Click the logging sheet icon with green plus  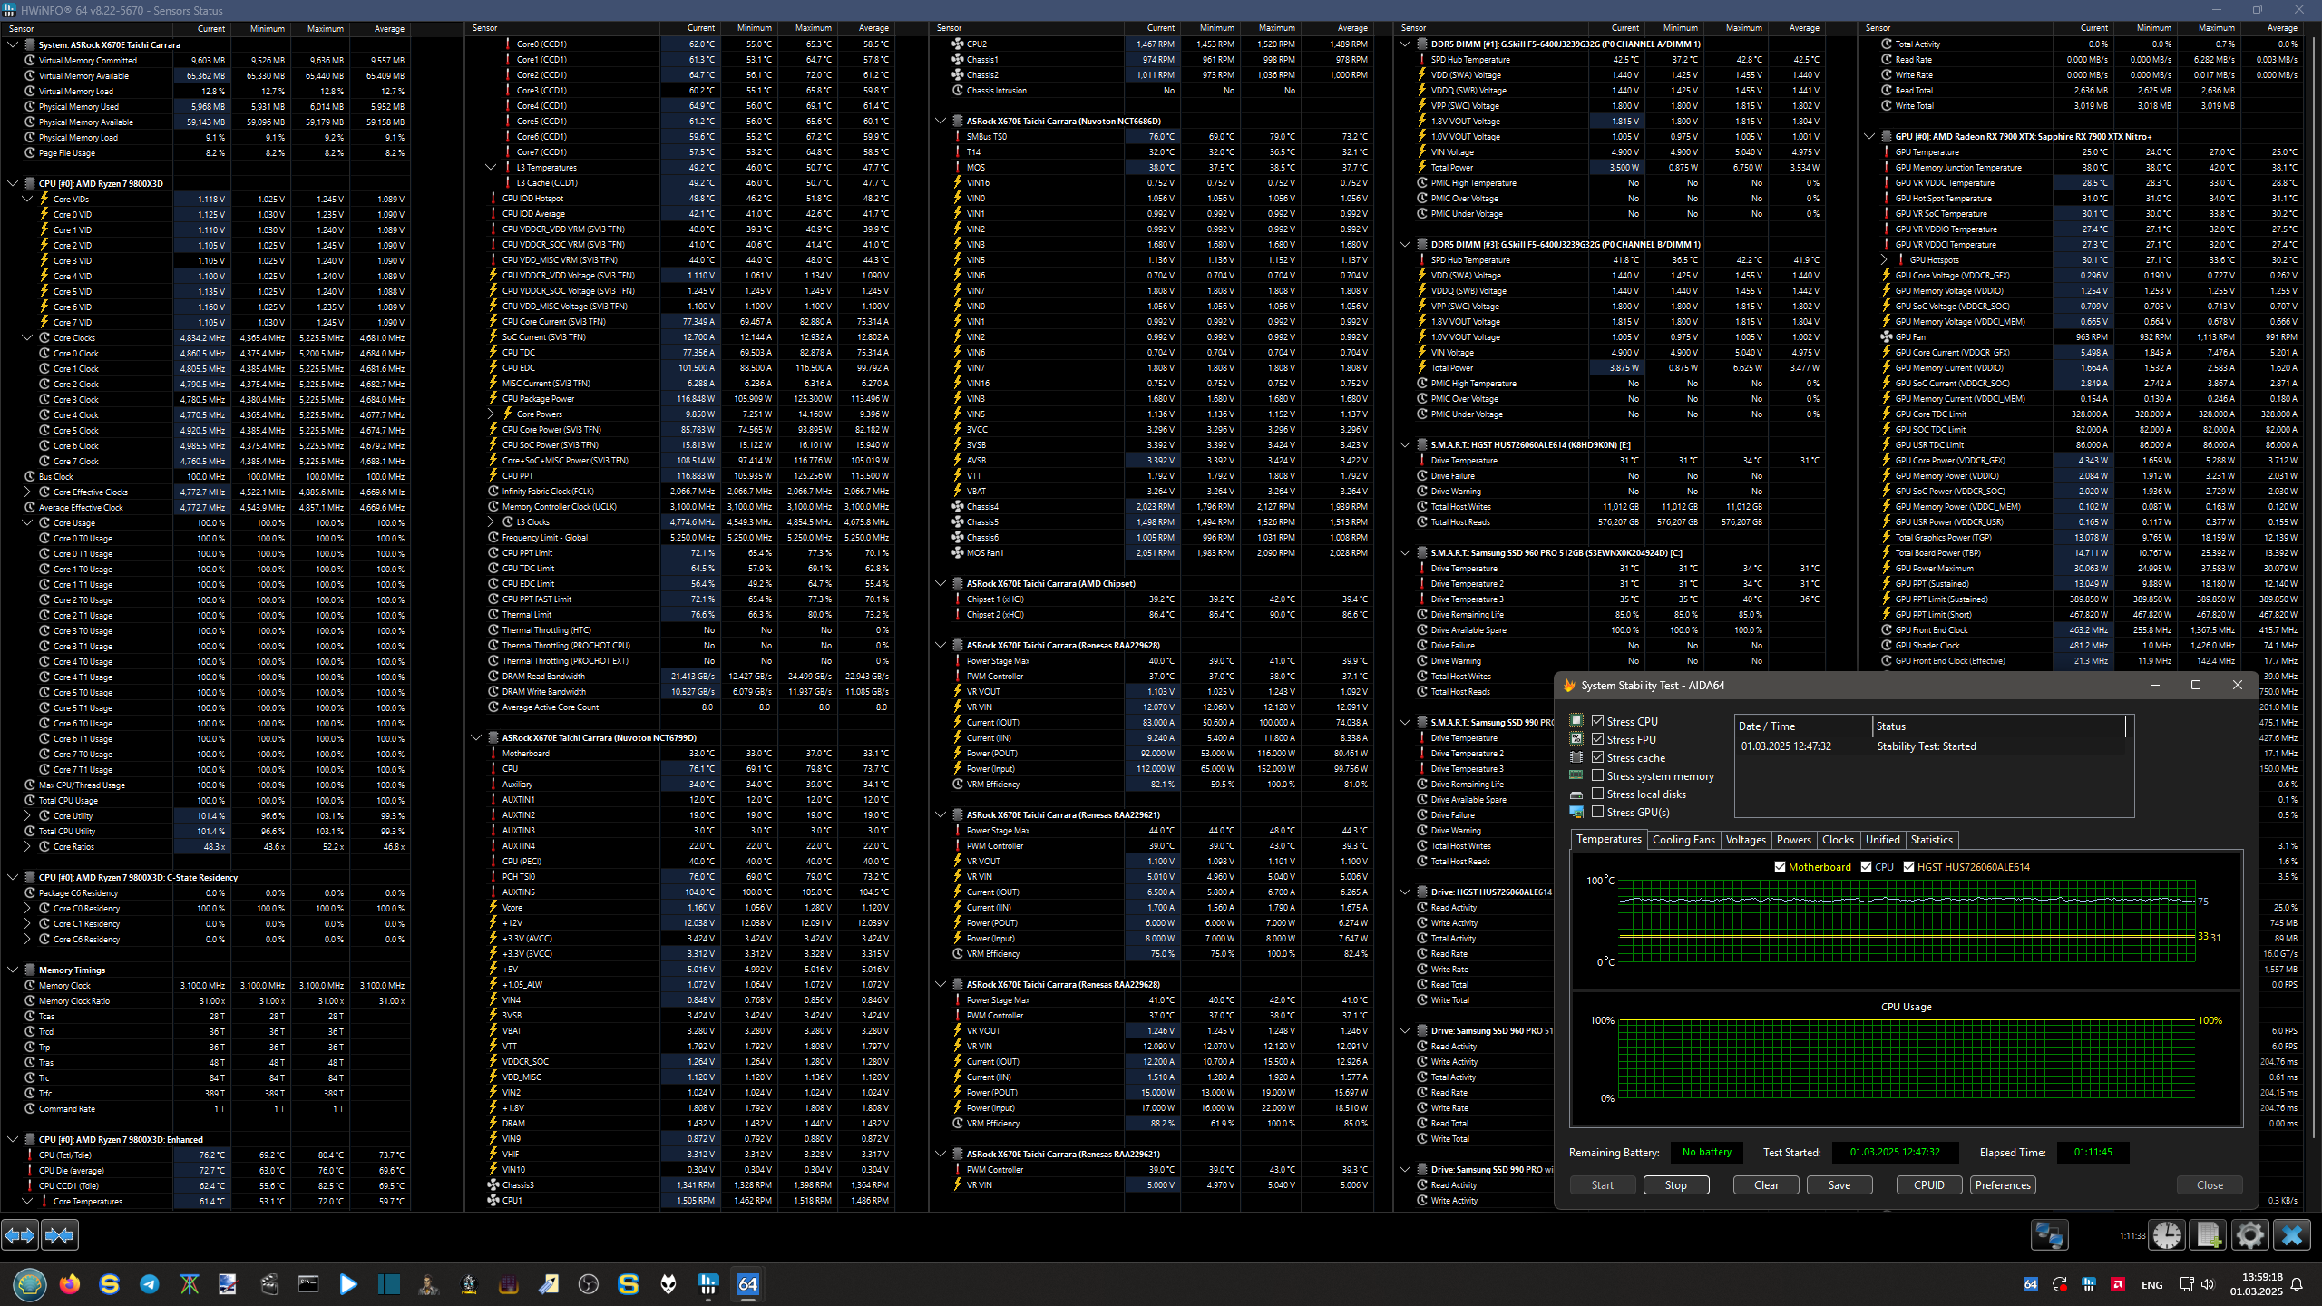pos(2208,1235)
